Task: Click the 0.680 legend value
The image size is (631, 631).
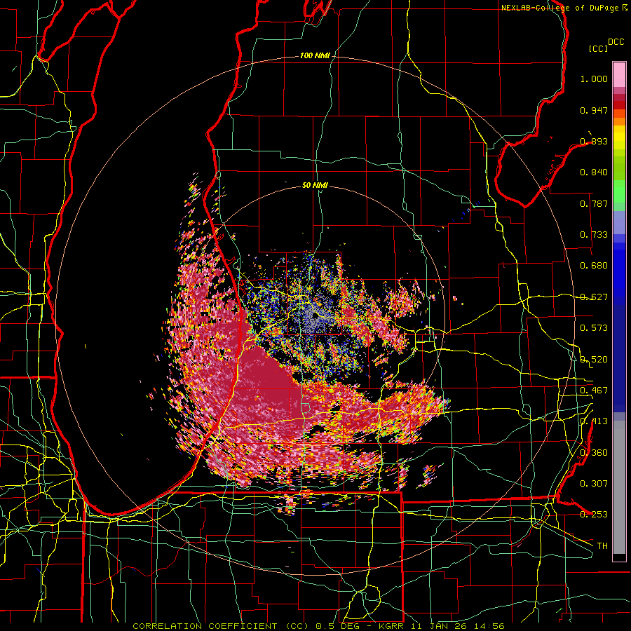Action: [594, 266]
